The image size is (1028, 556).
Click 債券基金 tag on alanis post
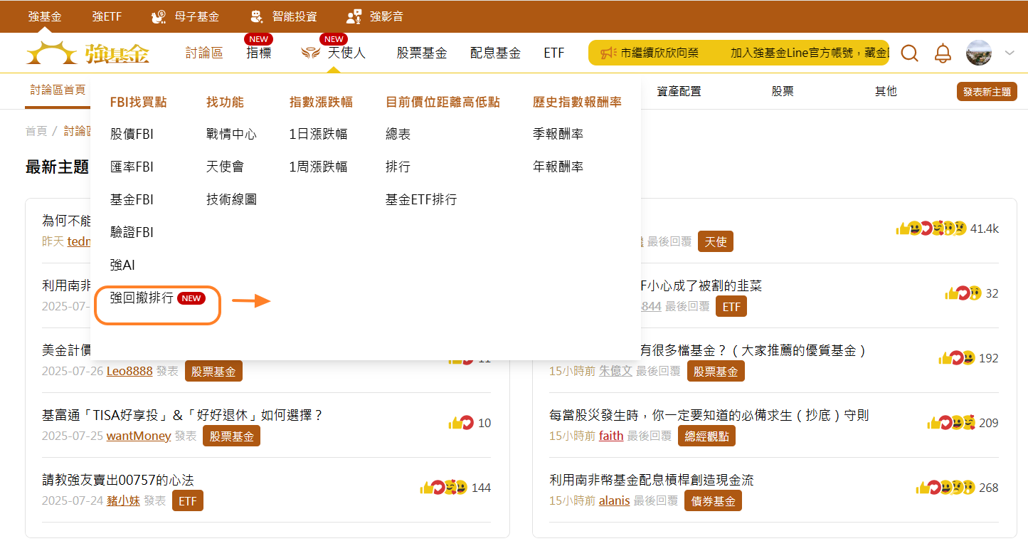click(714, 500)
